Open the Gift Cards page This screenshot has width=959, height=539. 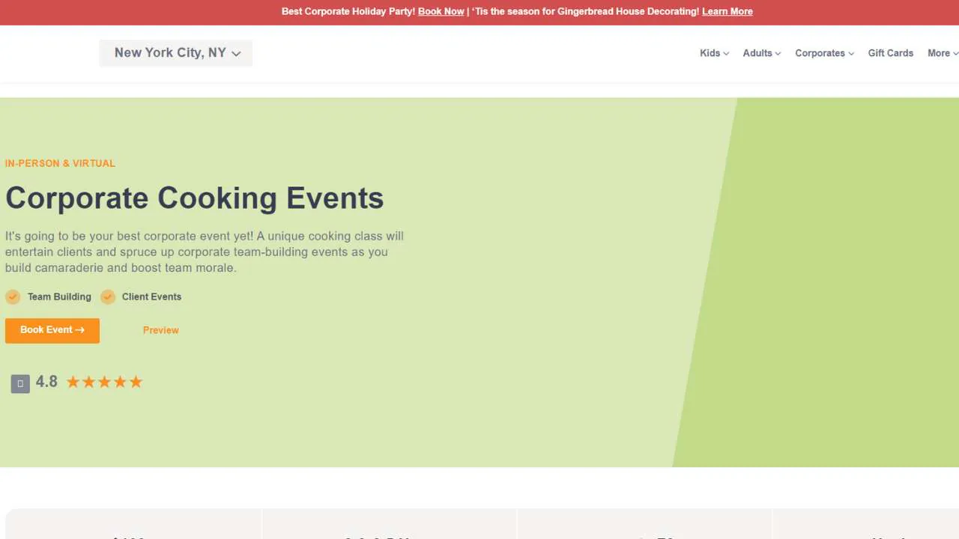(891, 53)
